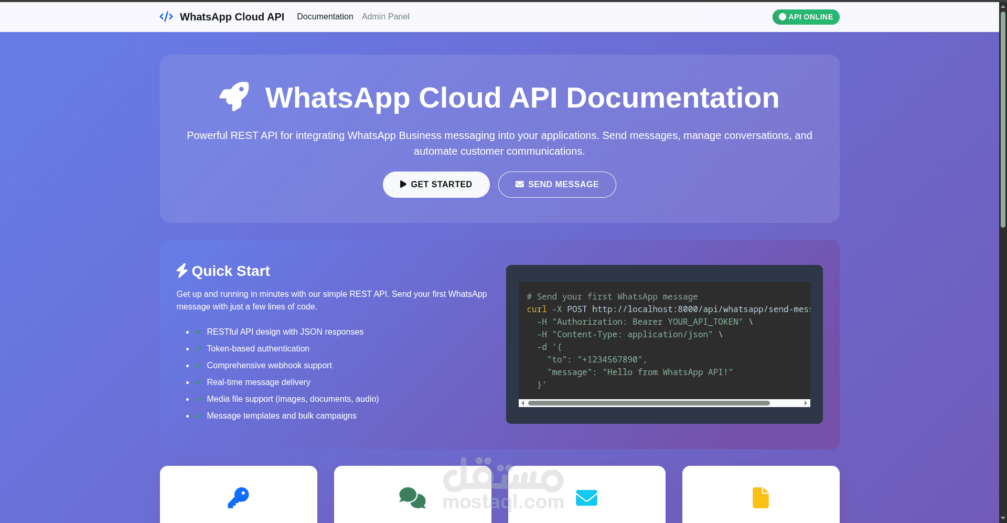Click the checkmark beside Media file support
This screenshot has width=1007, height=523.
pos(198,399)
